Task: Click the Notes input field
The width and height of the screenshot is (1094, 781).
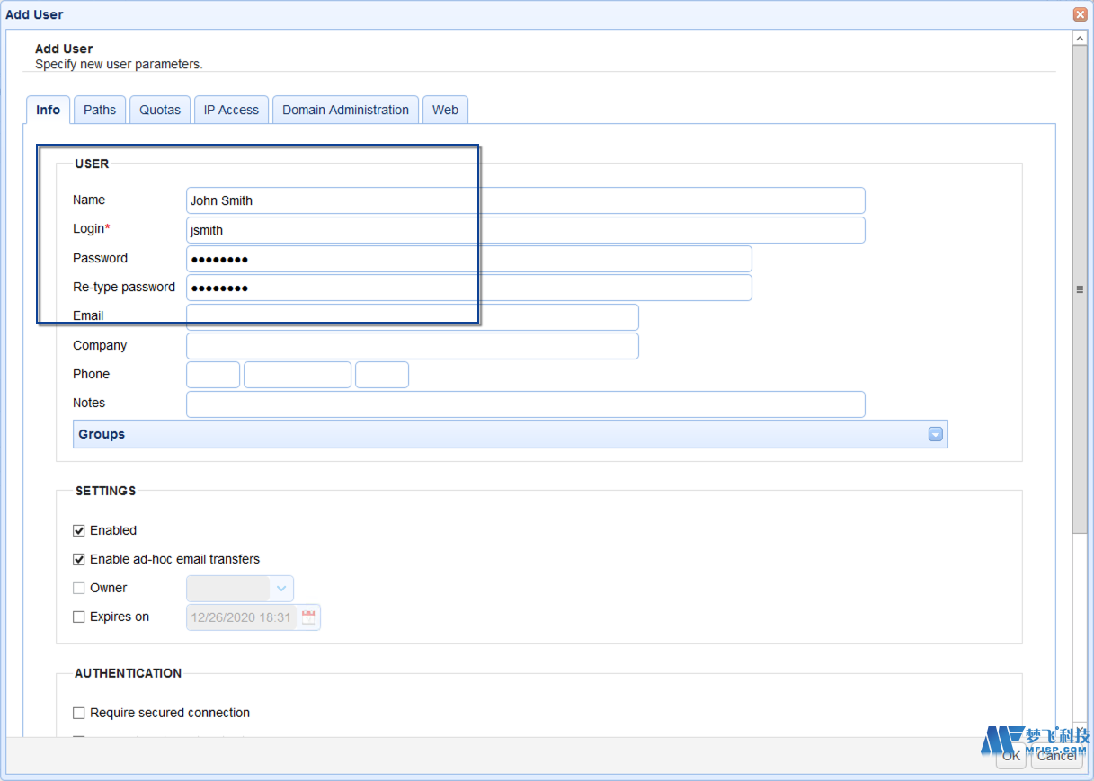Action: (x=526, y=404)
